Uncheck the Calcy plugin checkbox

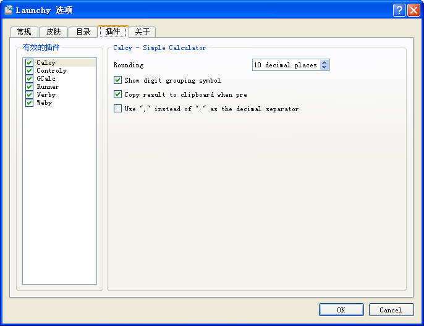click(30, 62)
